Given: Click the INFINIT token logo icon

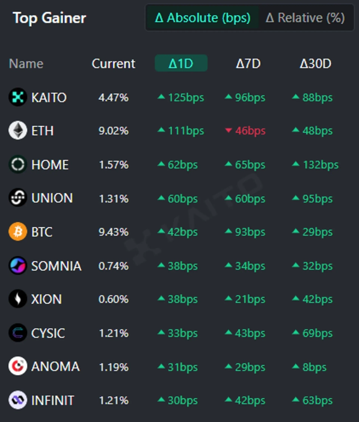Looking at the screenshot, I should point(18,400).
